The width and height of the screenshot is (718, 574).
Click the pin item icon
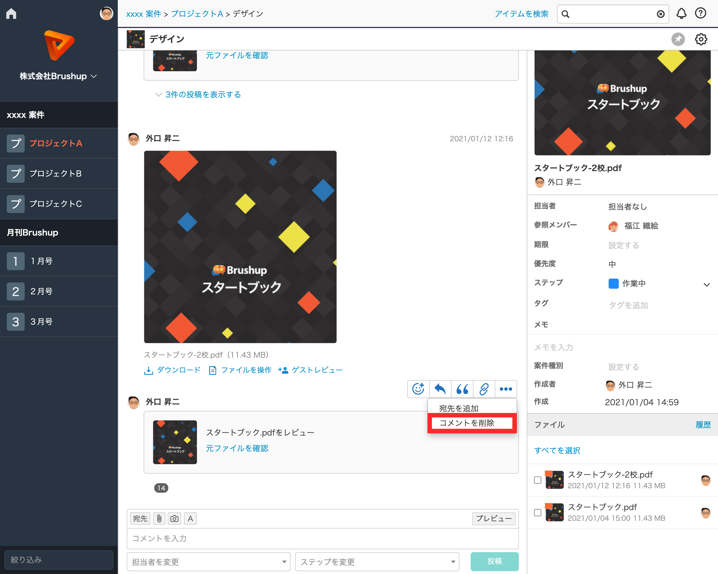(678, 39)
